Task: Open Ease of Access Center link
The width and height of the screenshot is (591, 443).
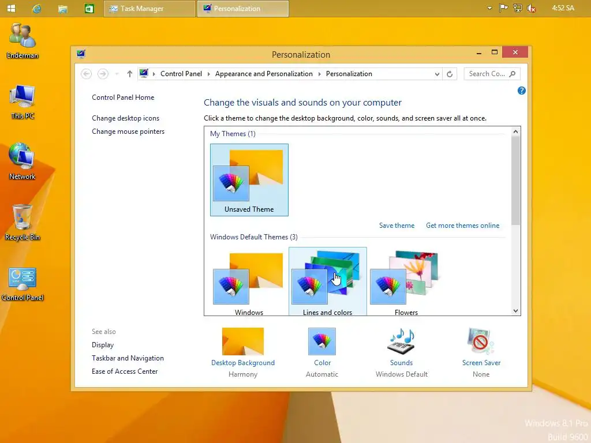Action: pyautogui.click(x=125, y=371)
